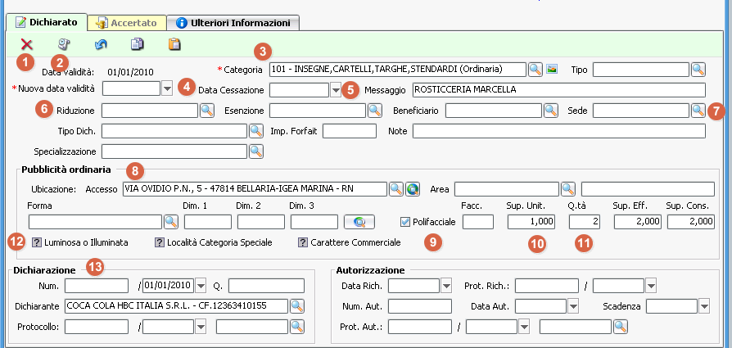The image size is (732, 348).
Task: Click the dimension search button after Dim. 3
Action: pyautogui.click(x=359, y=221)
